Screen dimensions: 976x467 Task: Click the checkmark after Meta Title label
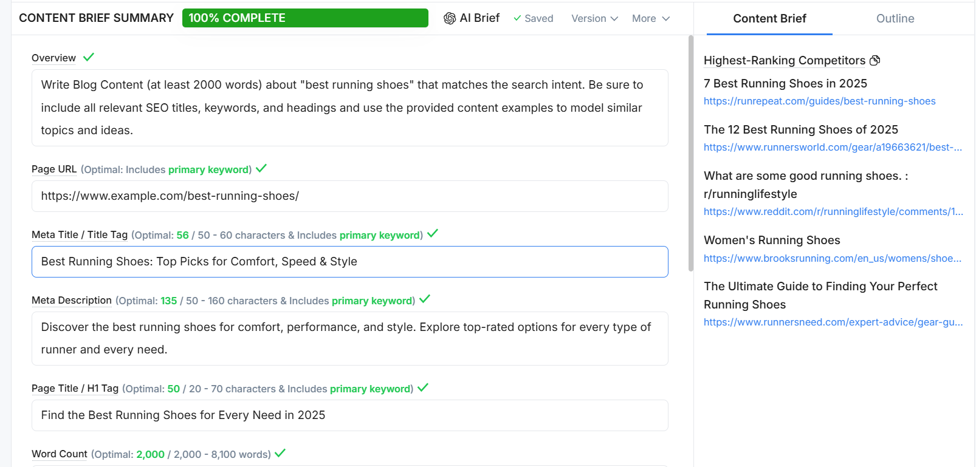[x=433, y=234]
